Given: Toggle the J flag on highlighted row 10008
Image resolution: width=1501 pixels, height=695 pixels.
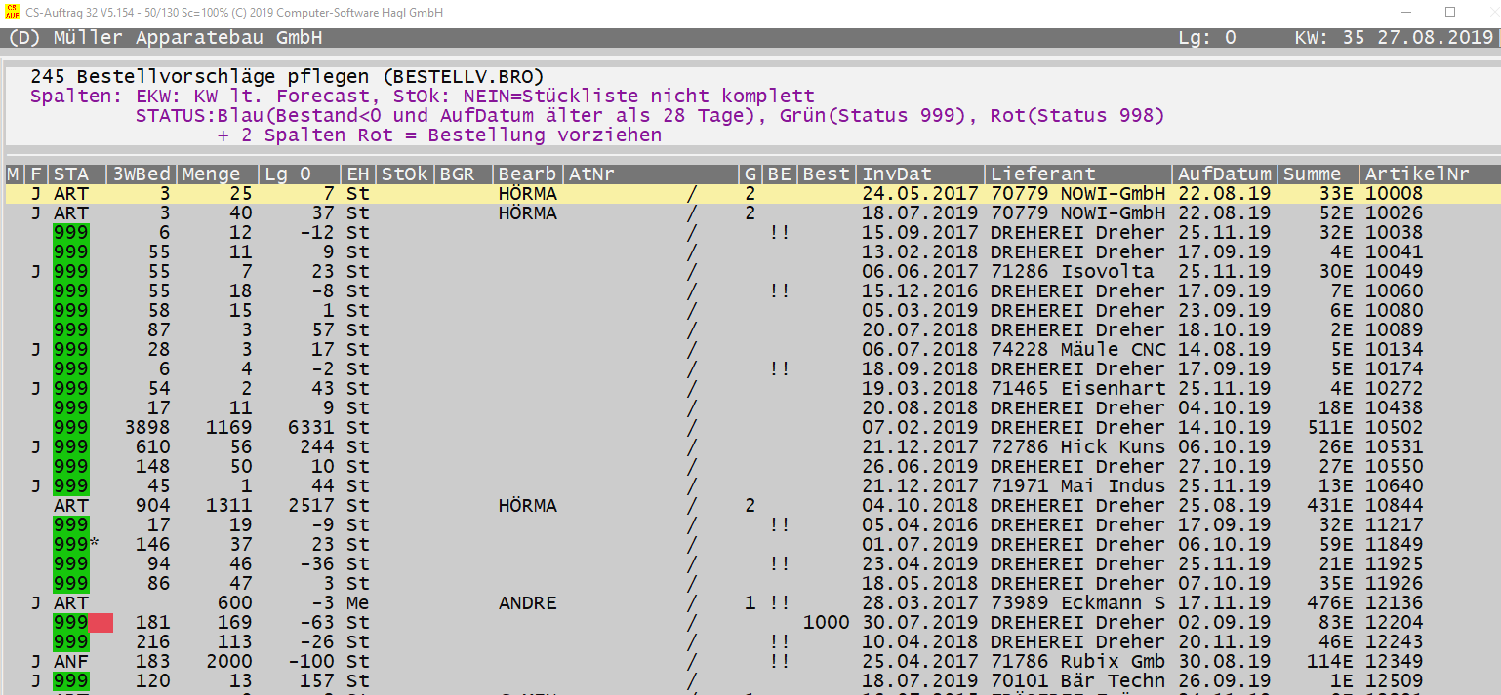Looking at the screenshot, I should tap(36, 194).
